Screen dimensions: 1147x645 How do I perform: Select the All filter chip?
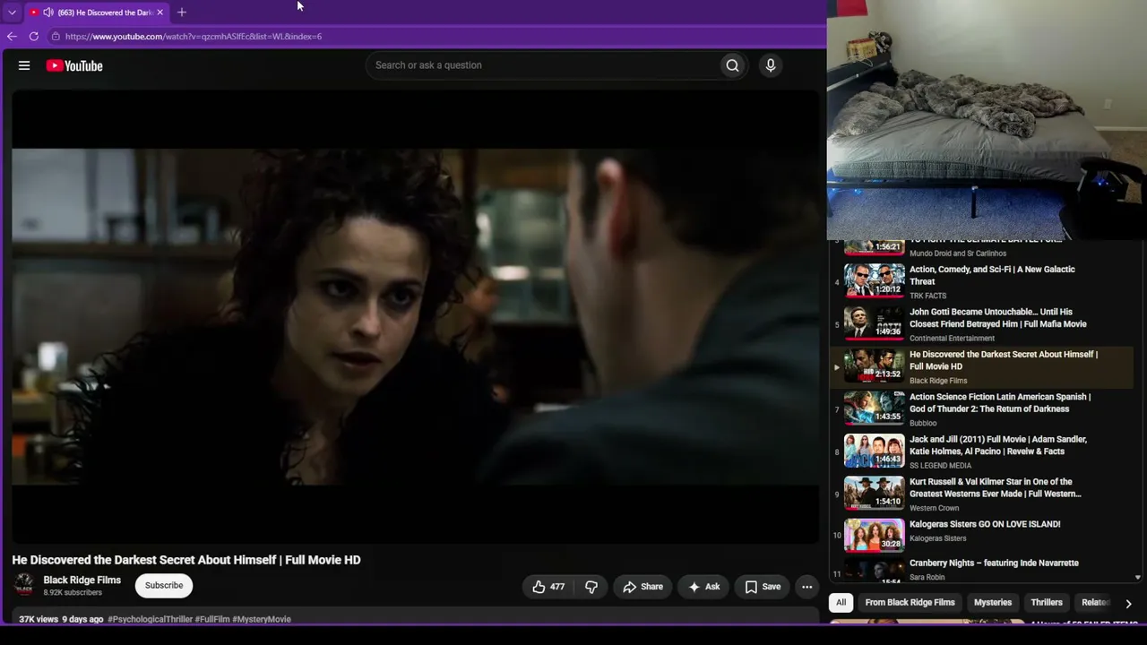(x=841, y=603)
